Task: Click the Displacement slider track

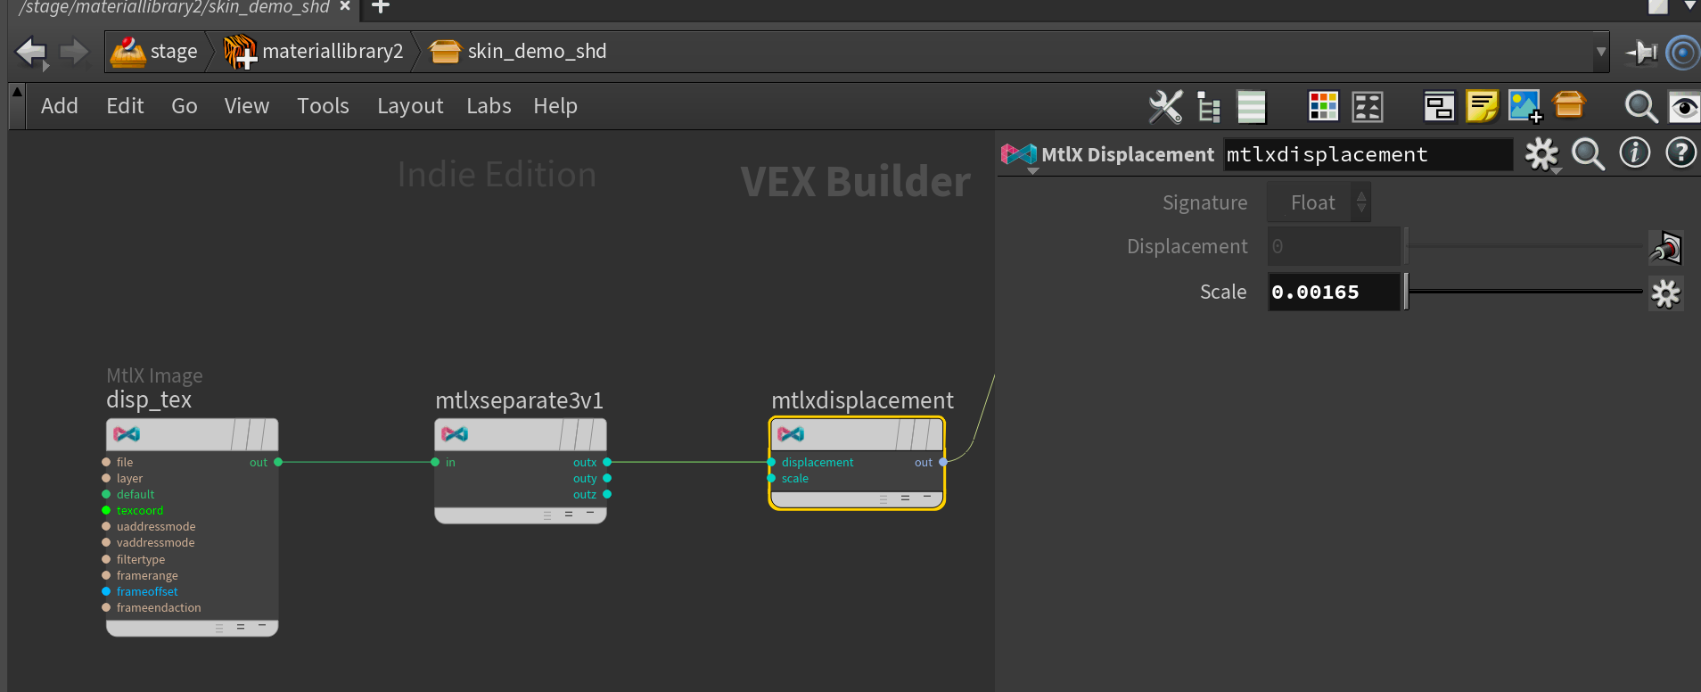Action: point(1524,247)
